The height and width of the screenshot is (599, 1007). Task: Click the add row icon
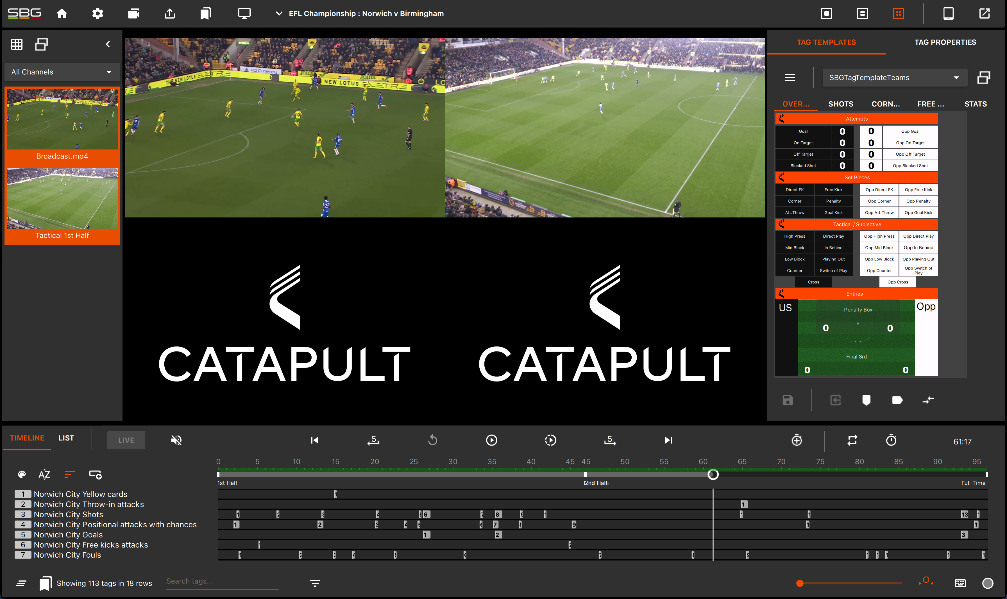(x=95, y=474)
